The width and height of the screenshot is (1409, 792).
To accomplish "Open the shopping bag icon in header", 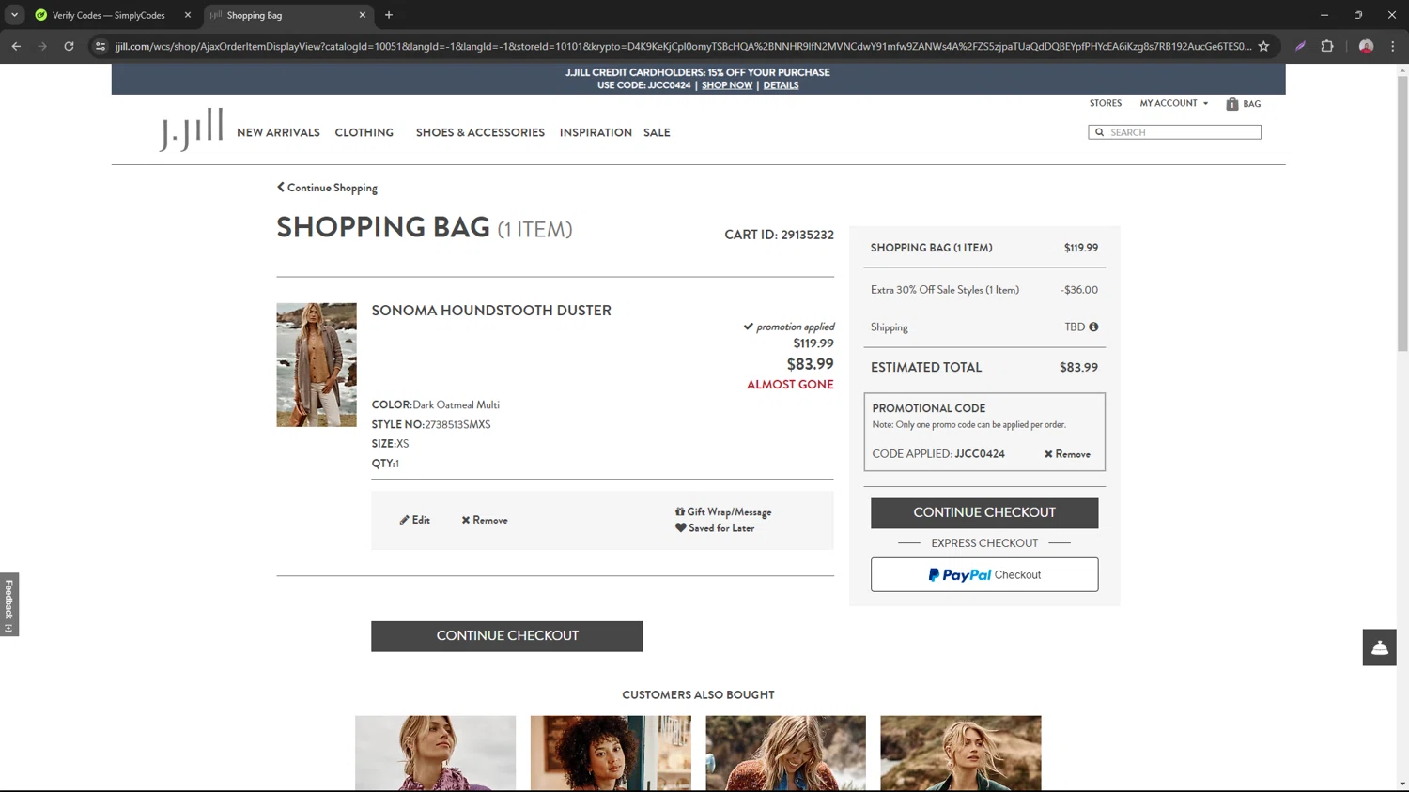I will 1231,104.
